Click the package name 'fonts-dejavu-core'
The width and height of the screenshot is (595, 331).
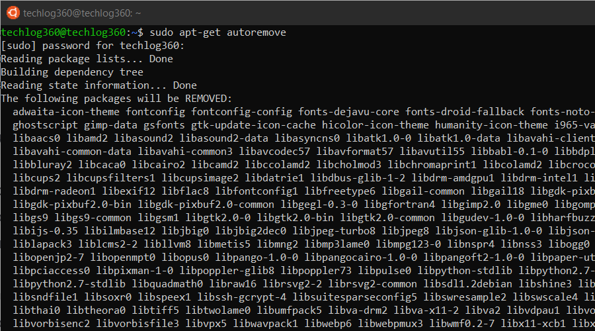point(348,112)
